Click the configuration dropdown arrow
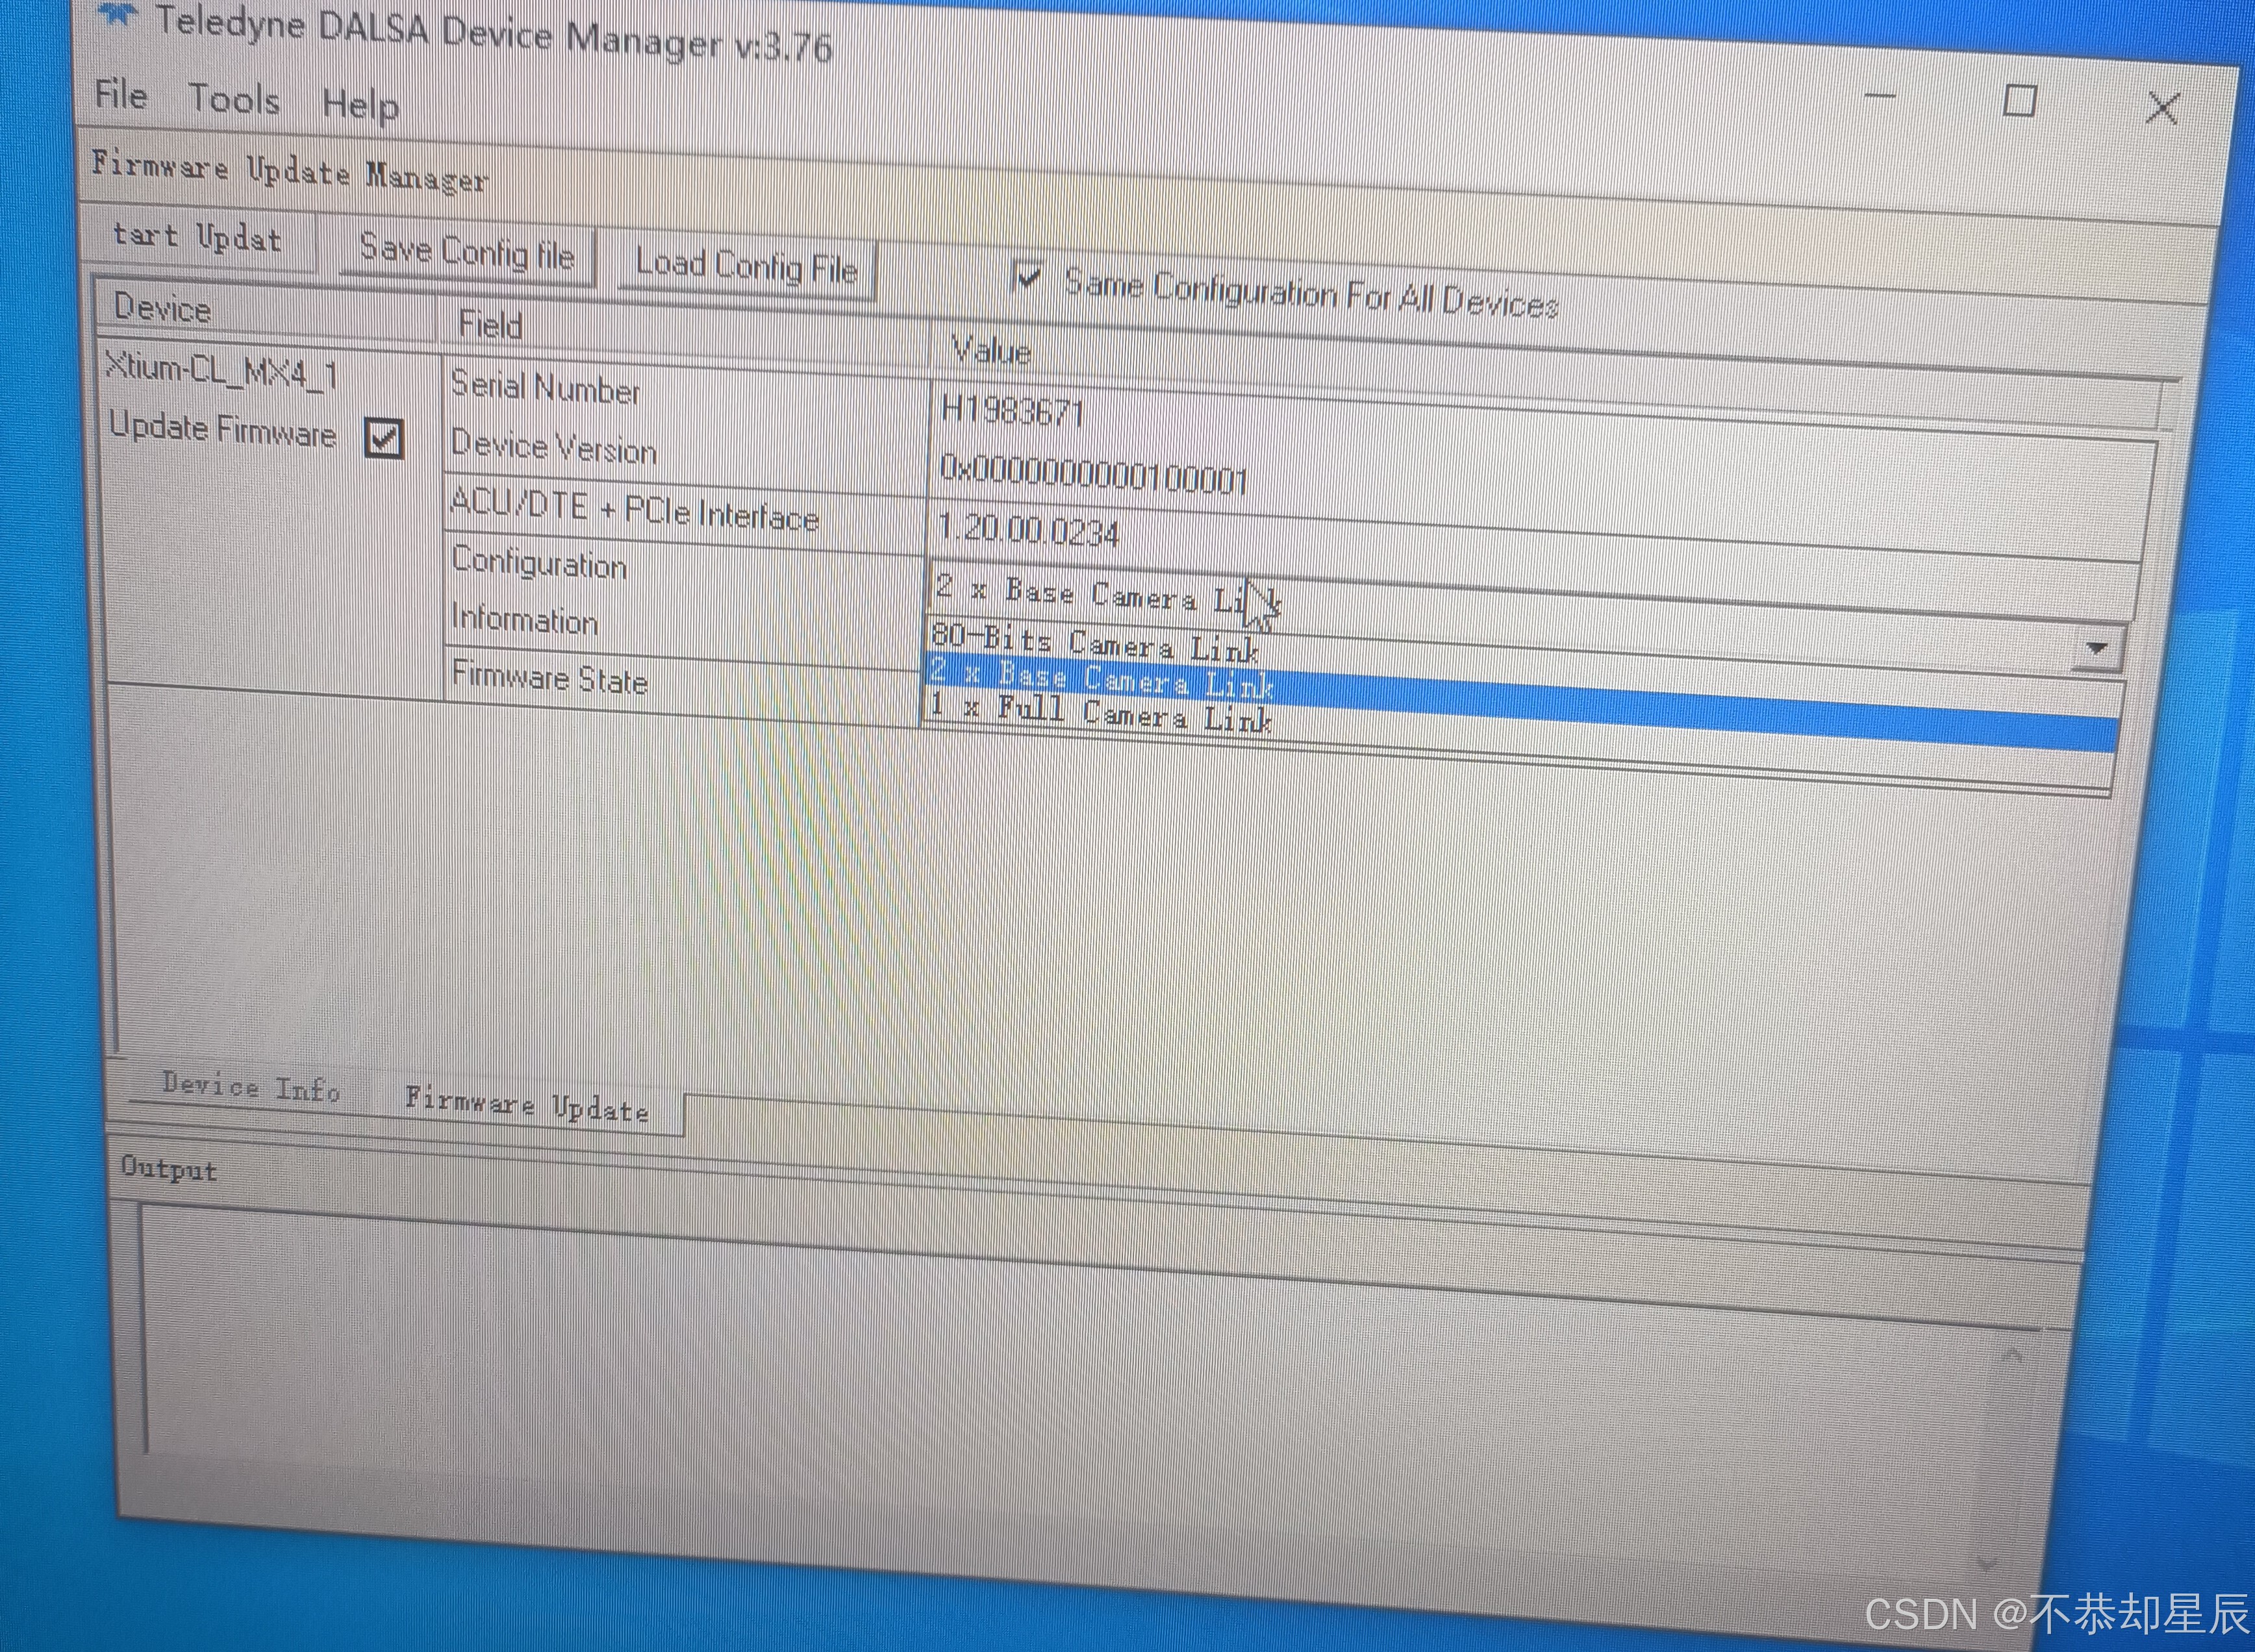Image resolution: width=2255 pixels, height=1652 pixels. [2096, 648]
